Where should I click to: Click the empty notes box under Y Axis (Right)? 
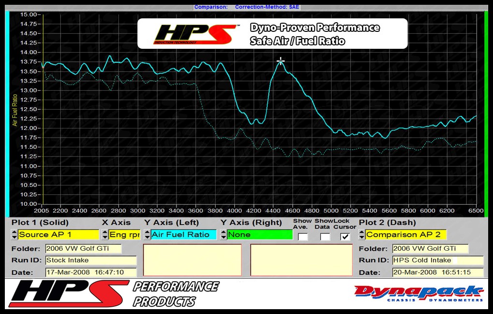tap(302, 260)
